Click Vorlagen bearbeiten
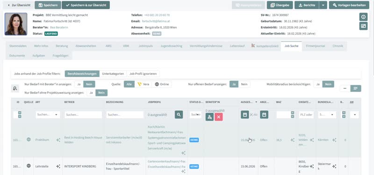The width and height of the screenshot is (374, 175). (x=349, y=5)
